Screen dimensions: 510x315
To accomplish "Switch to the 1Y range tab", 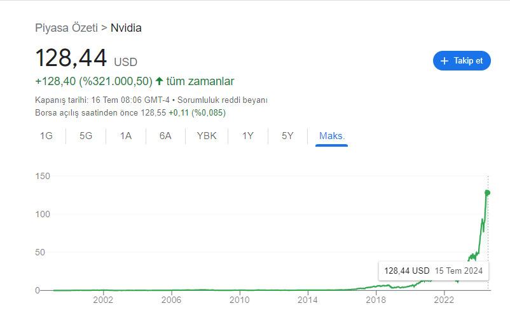I will 248,136.
